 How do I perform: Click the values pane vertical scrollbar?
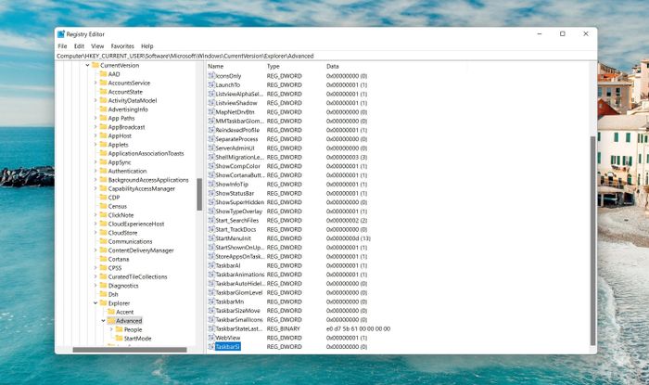coord(592,240)
